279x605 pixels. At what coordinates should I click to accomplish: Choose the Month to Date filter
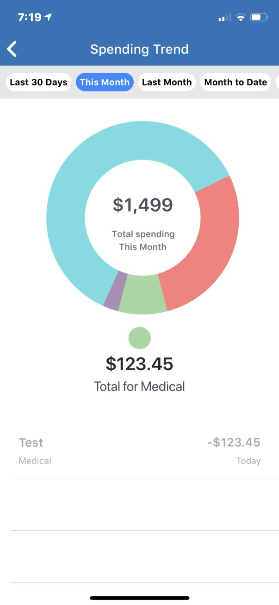[236, 82]
